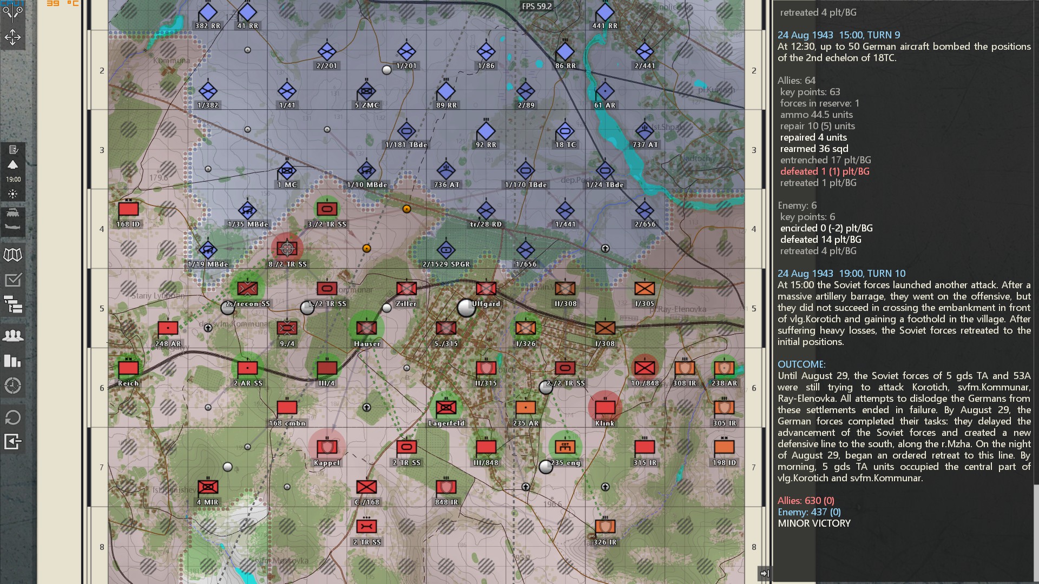1039x584 pixels.
Task: Select the 1/170 TBde unit
Action: pos(525,171)
